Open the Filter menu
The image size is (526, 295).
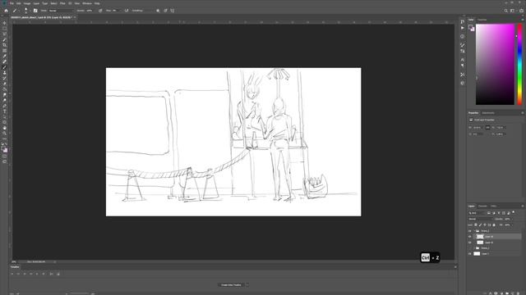pyautogui.click(x=62, y=3)
